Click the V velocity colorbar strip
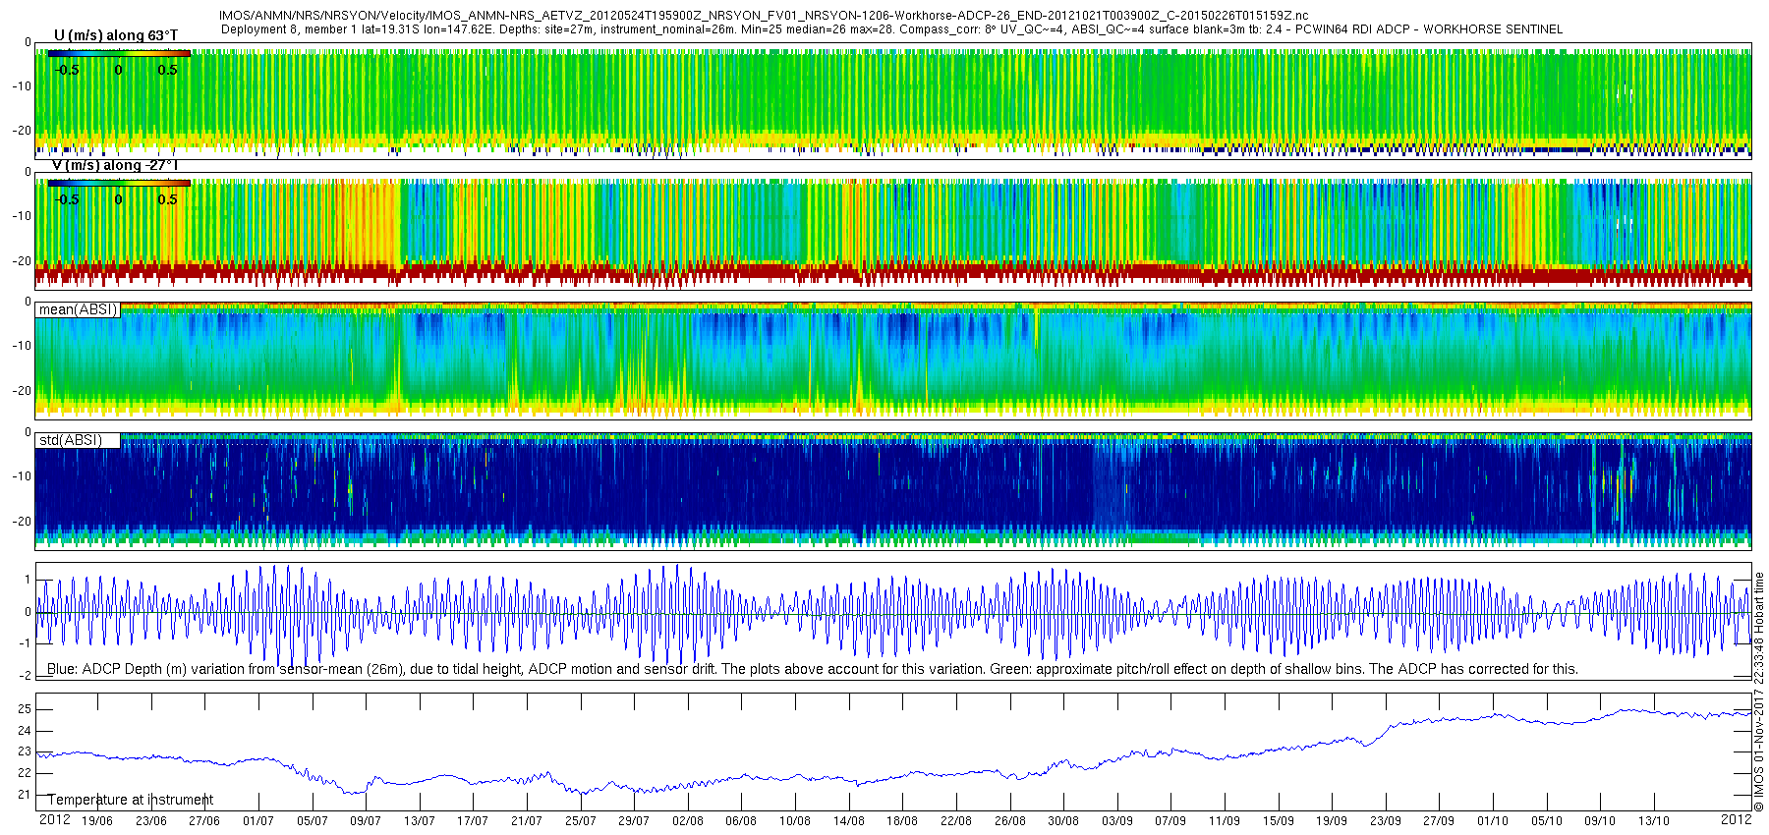The image size is (1769, 835). click(119, 183)
